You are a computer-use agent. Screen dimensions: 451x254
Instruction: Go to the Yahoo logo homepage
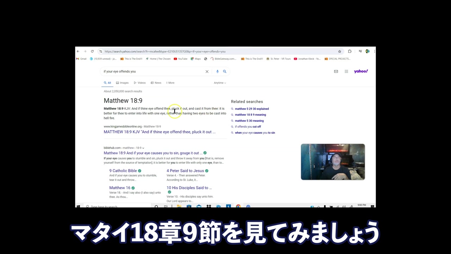tap(361, 71)
